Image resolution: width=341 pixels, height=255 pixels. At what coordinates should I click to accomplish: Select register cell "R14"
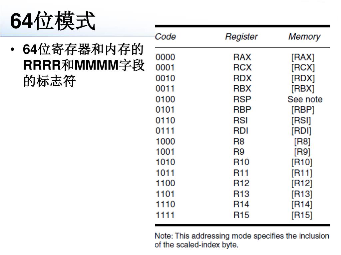tap(241, 204)
